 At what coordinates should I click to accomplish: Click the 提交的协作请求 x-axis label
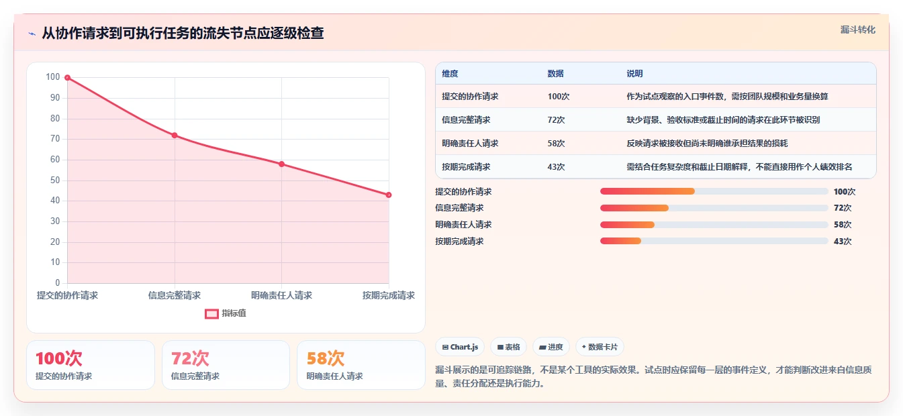[67, 295]
